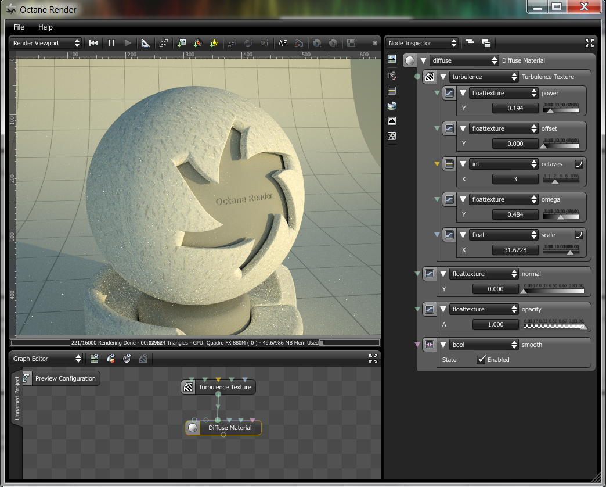Open the bool dropdown for smooth

pyautogui.click(x=484, y=345)
